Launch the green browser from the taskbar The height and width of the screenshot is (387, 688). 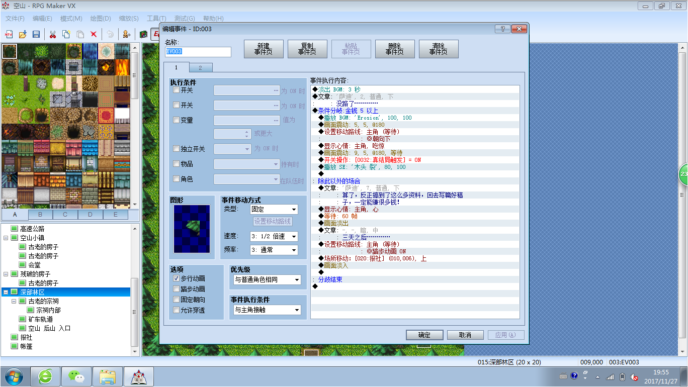(x=45, y=376)
